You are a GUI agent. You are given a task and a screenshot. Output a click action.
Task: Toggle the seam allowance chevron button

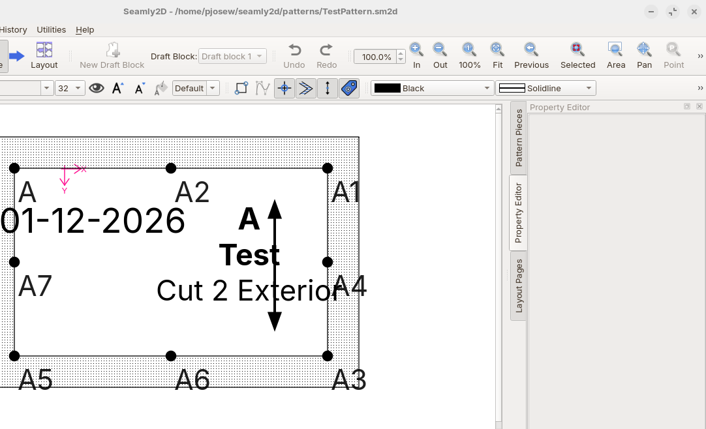[x=305, y=88]
